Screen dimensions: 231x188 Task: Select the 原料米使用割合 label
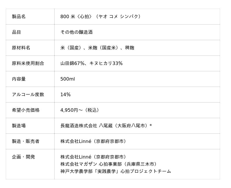(x=28, y=63)
